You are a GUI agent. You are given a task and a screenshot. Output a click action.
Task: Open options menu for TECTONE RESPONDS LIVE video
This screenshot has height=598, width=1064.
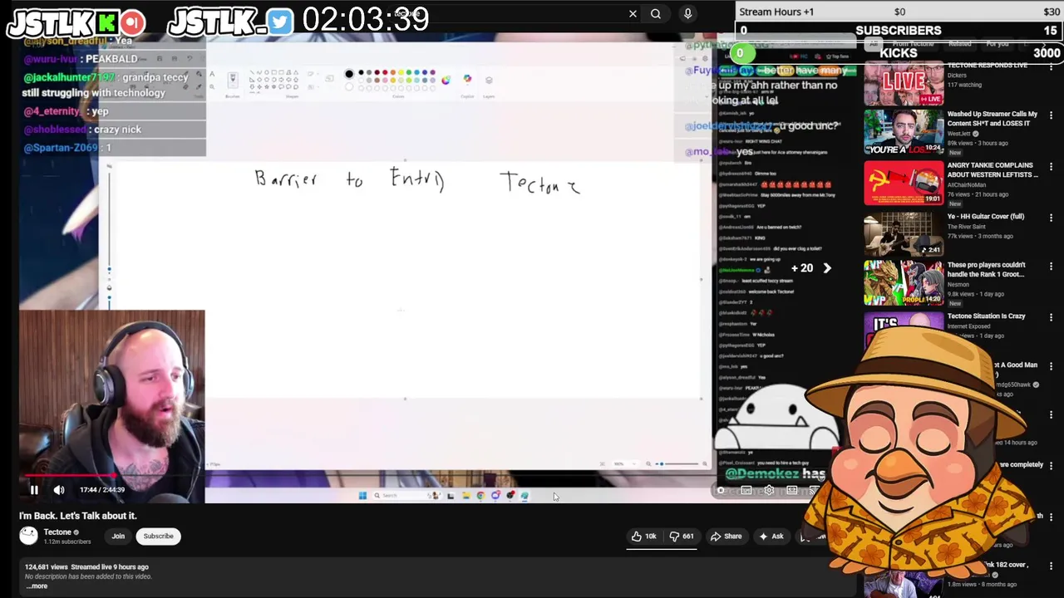pyautogui.click(x=1051, y=68)
